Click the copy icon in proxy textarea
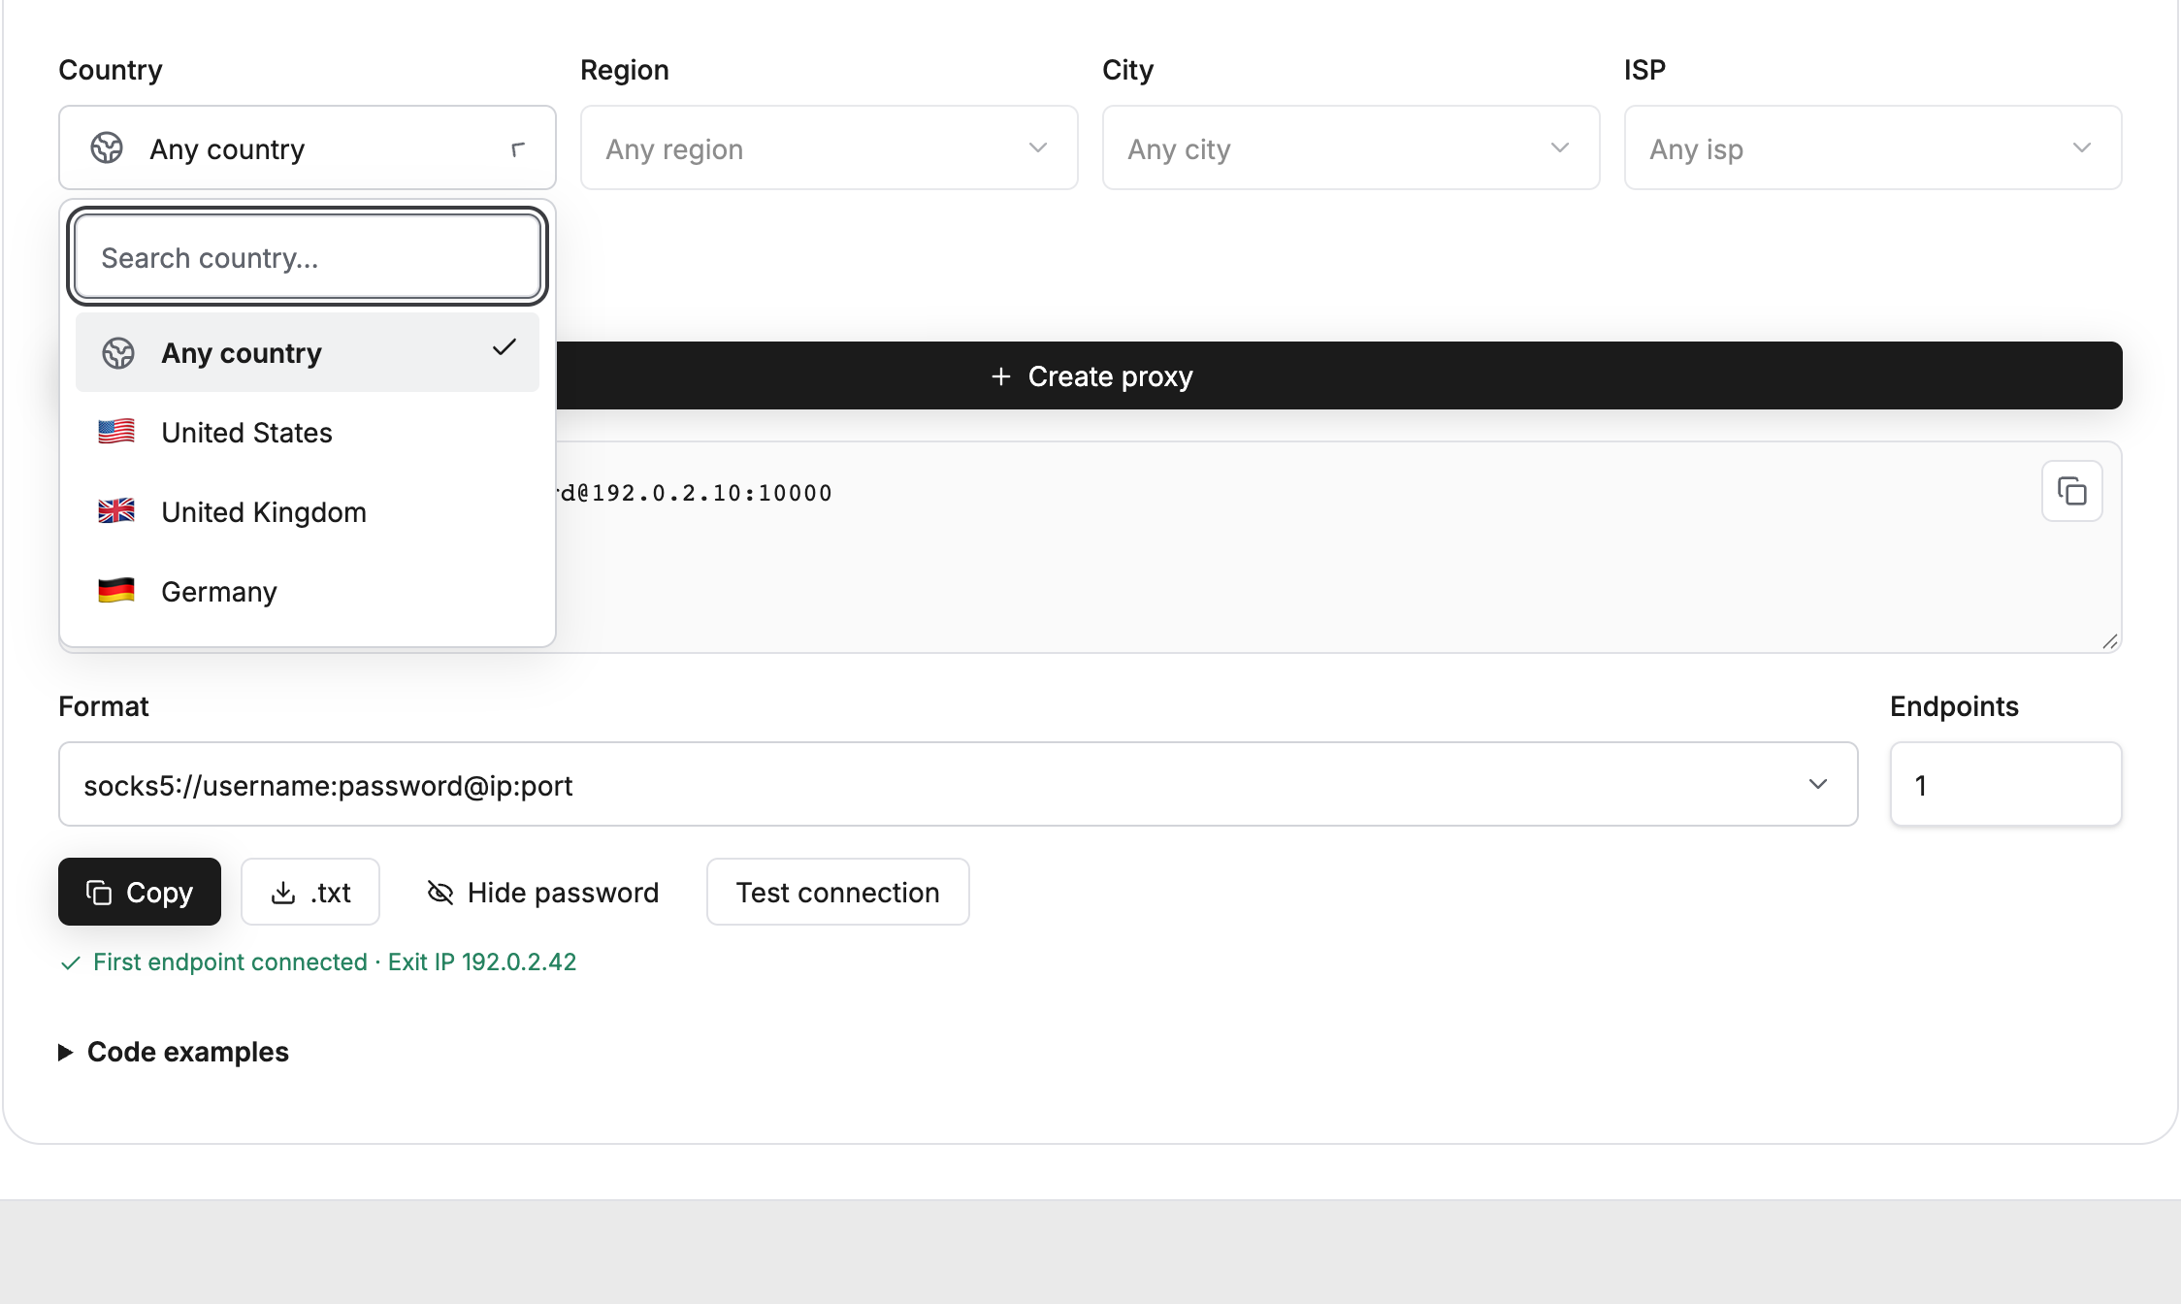Viewport: 2181px width, 1304px height. [2071, 491]
